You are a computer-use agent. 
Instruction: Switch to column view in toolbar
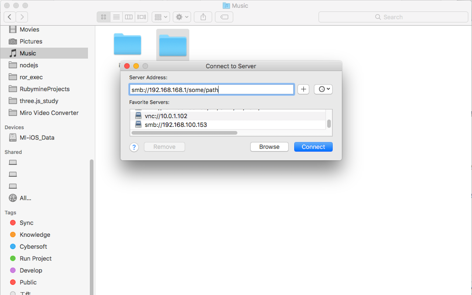pyautogui.click(x=129, y=17)
